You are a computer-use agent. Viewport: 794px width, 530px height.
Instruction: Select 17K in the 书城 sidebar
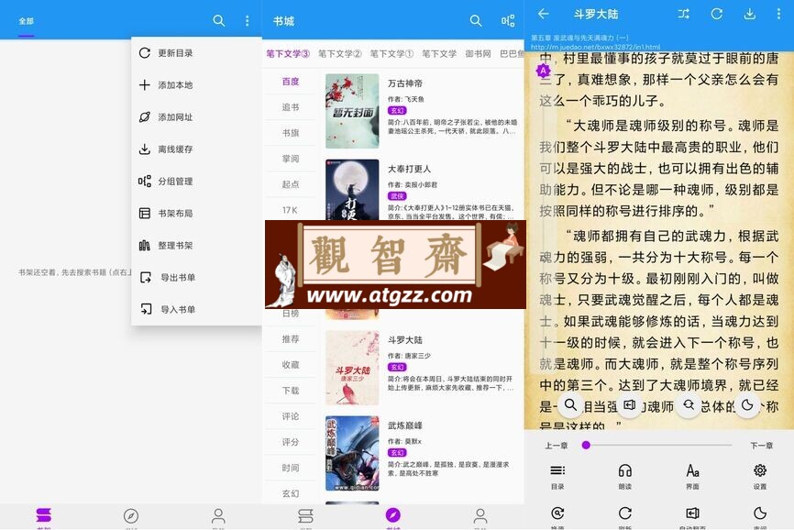pos(291,210)
